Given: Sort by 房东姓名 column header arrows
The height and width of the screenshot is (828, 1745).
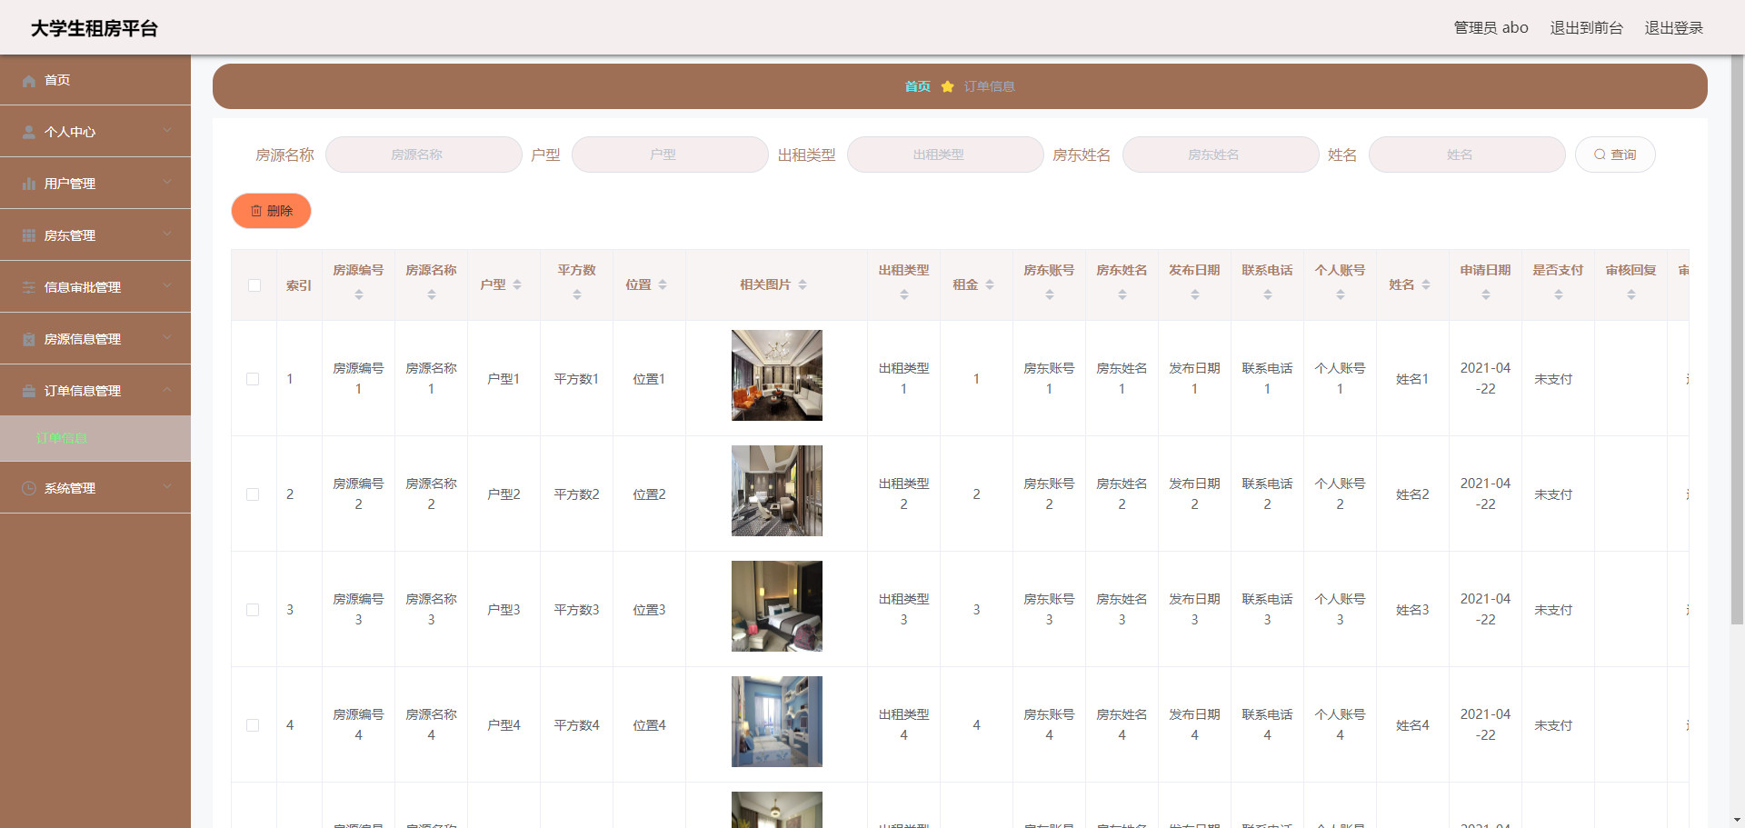Looking at the screenshot, I should 1122,294.
